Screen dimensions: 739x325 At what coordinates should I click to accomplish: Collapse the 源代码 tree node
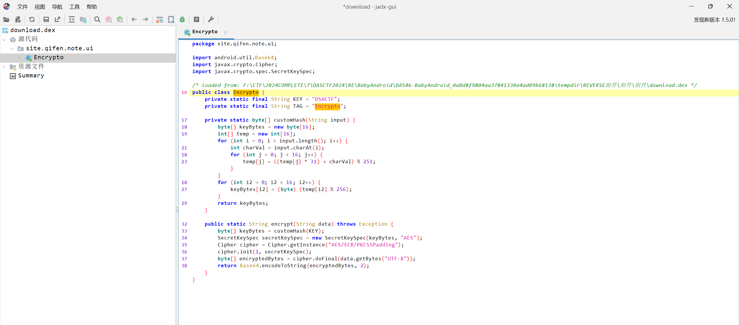click(4, 39)
